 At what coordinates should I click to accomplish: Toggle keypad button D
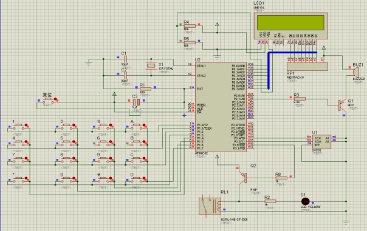tap(138, 179)
